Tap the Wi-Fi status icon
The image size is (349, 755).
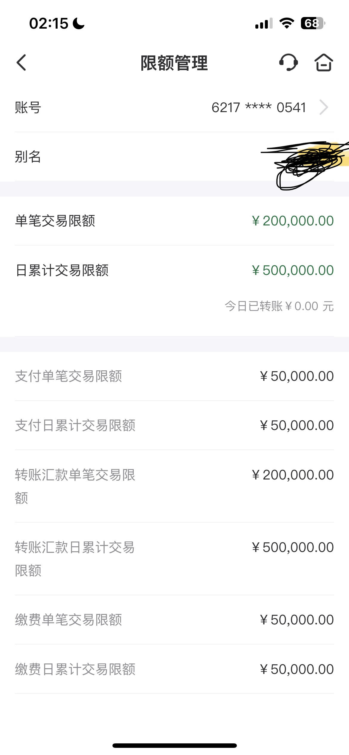287,23
